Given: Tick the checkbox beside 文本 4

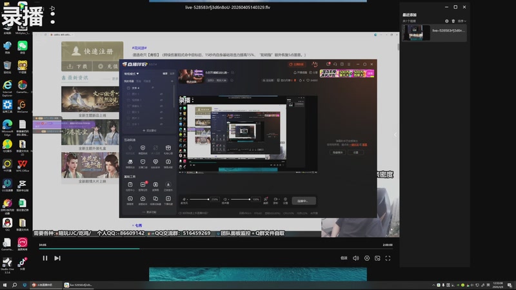Looking at the screenshot, I should 128,88.
